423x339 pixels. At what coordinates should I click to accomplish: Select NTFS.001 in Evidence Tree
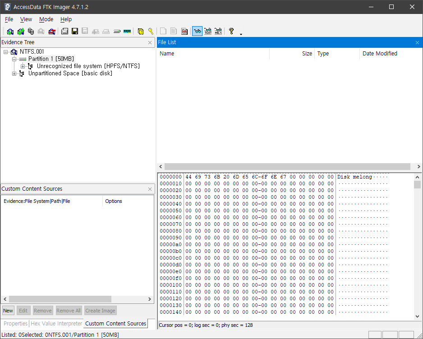[32, 51]
